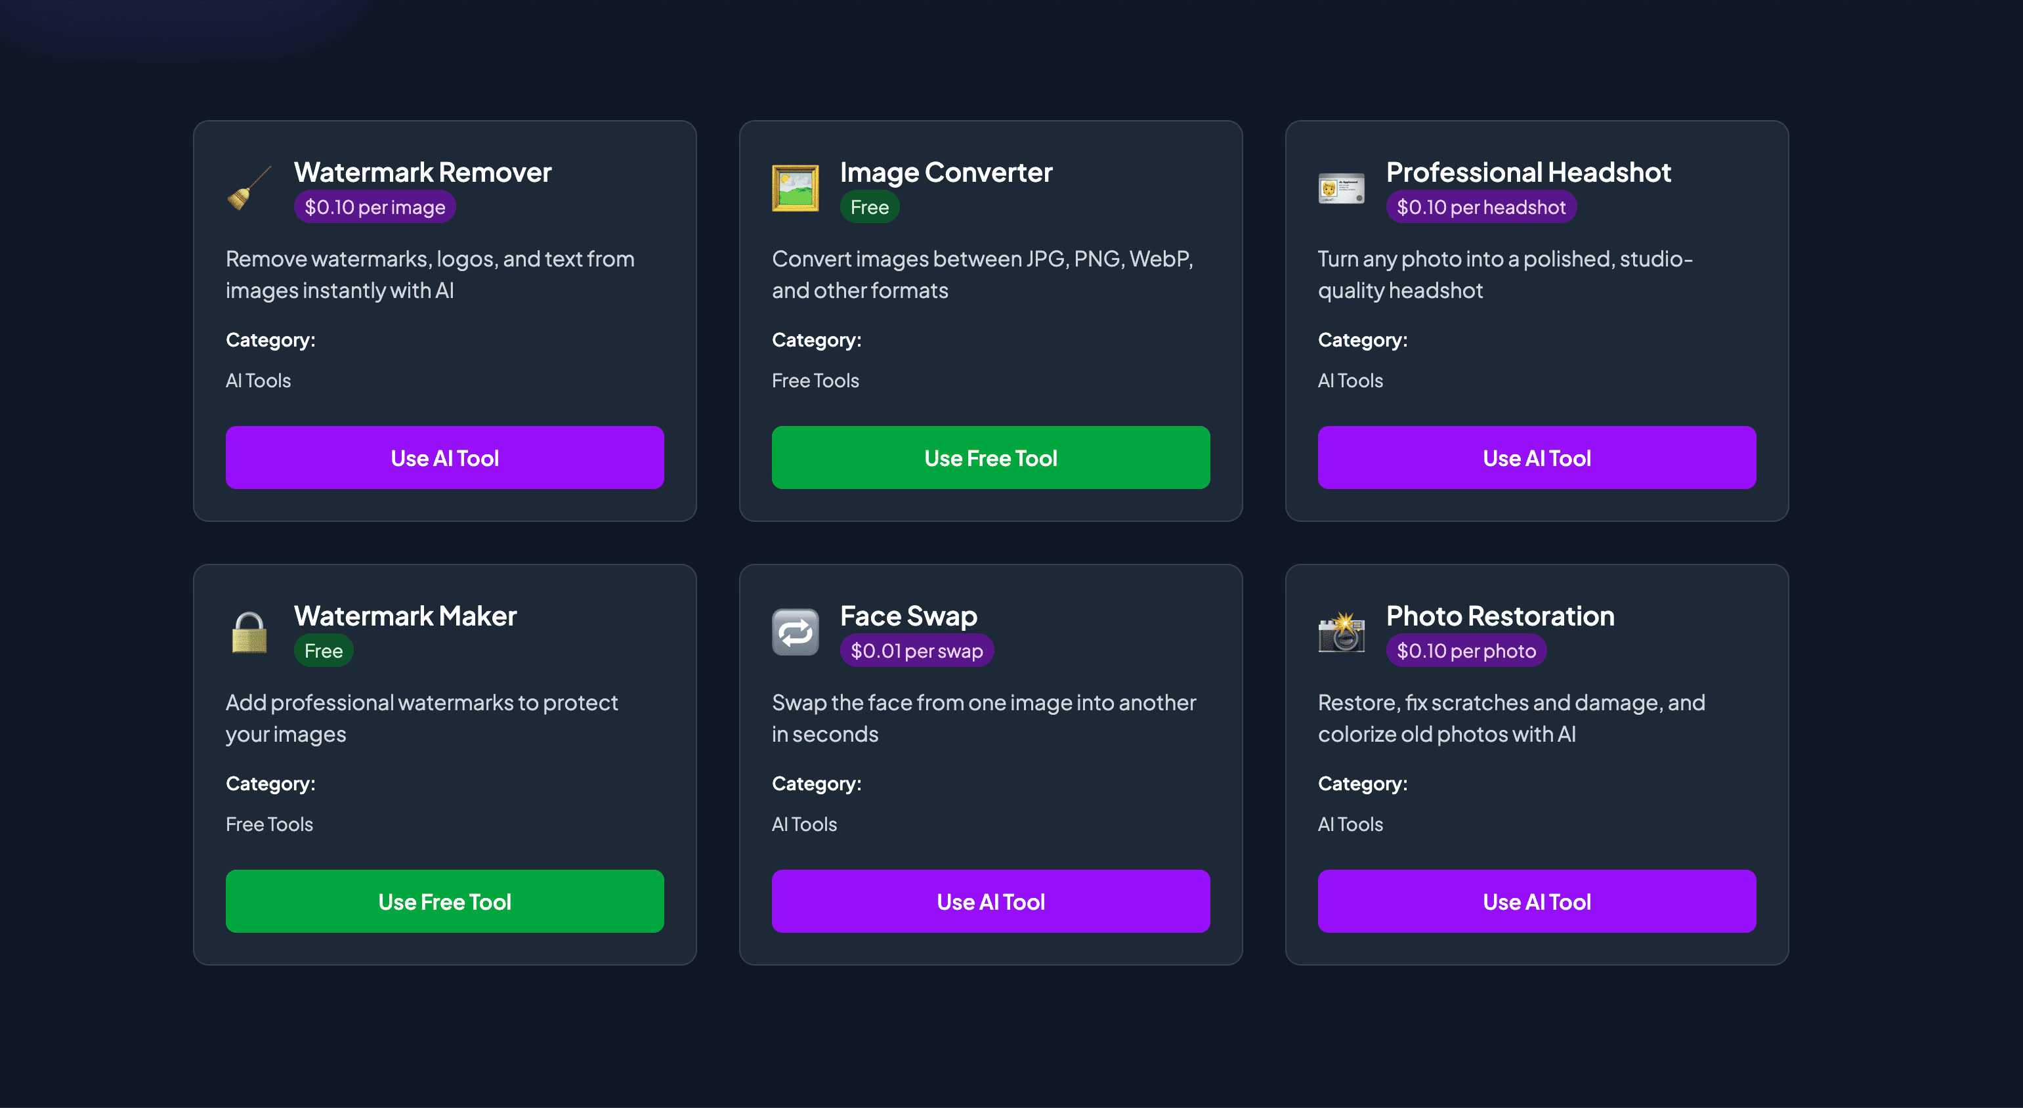Open the Image Converter heading
2023x1108 pixels.
point(945,172)
